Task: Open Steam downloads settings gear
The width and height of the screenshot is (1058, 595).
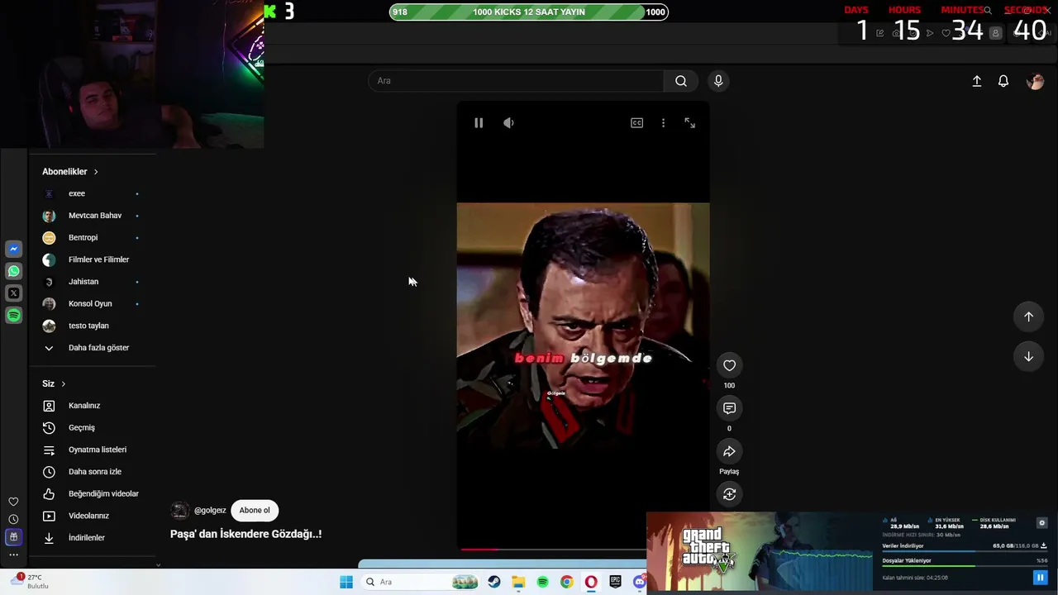Action: coord(1041,522)
